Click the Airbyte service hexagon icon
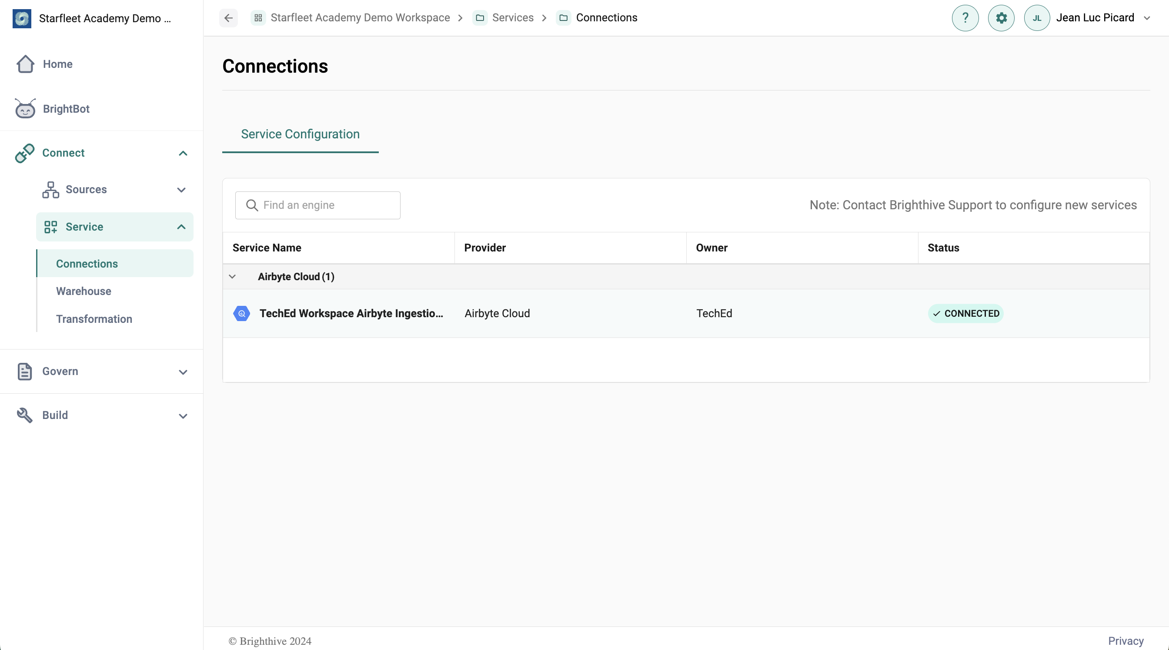 click(x=241, y=313)
